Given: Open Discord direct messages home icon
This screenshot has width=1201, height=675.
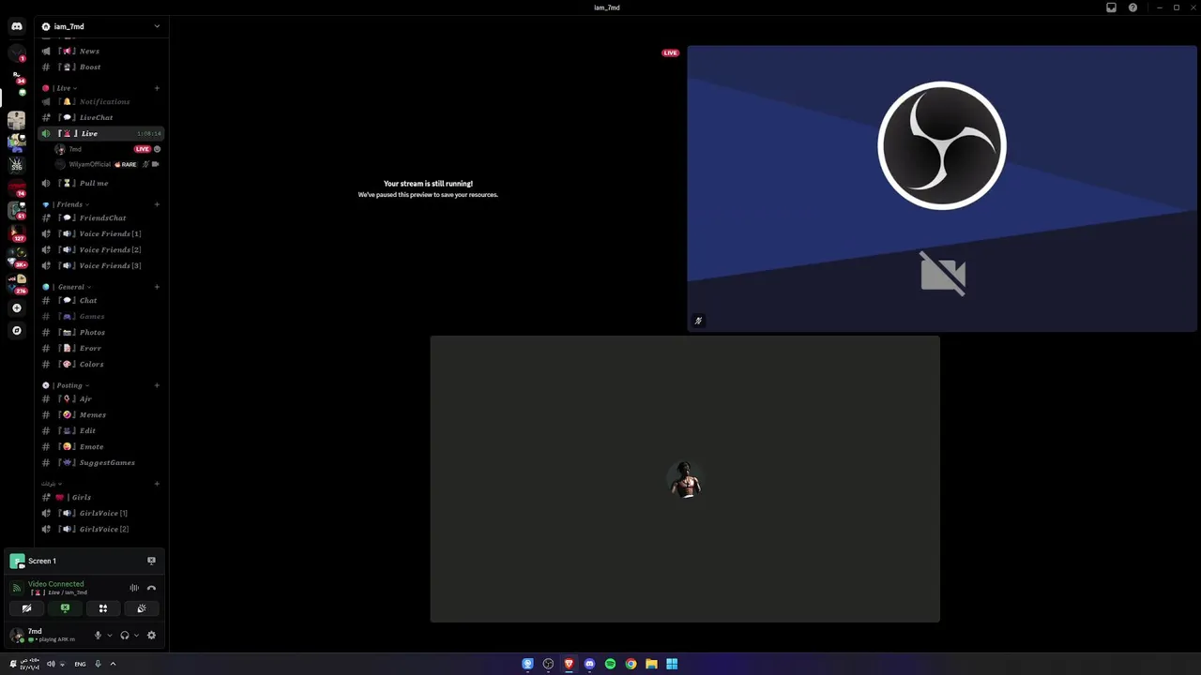Looking at the screenshot, I should coord(17,26).
